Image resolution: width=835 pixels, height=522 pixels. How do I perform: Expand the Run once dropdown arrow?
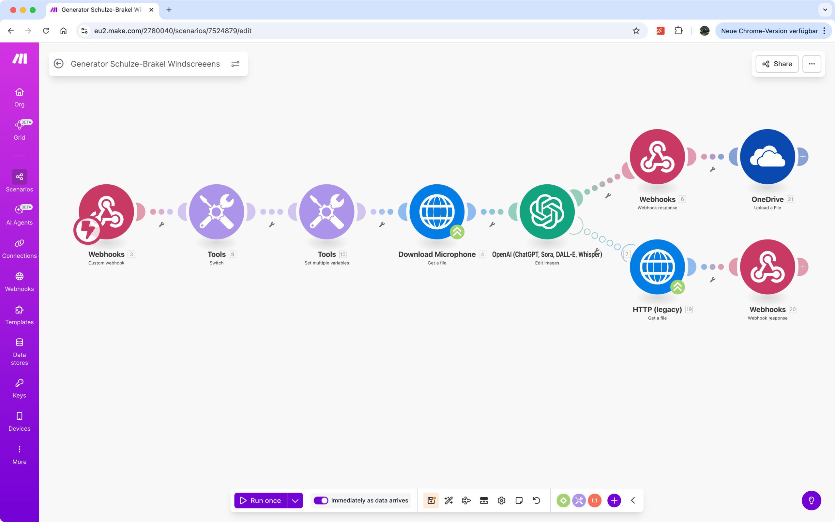tap(295, 500)
